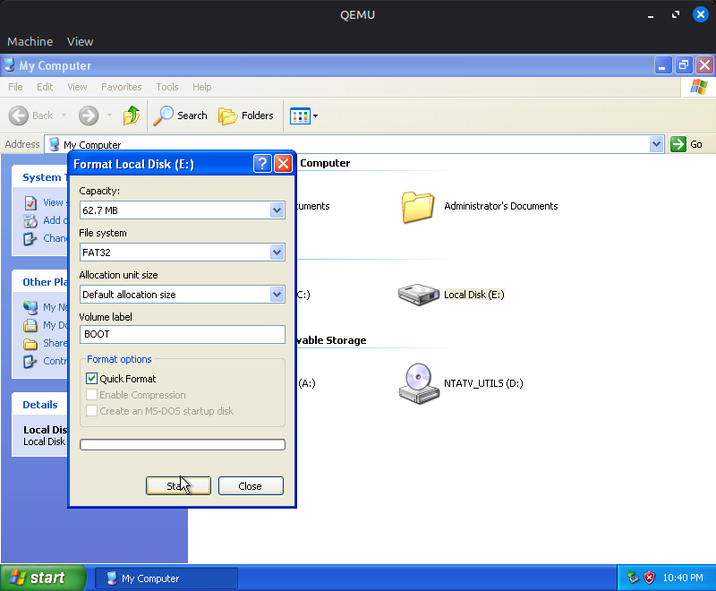Screen dimensions: 716x591
Task: Open the Tools menu
Action: 166,87
